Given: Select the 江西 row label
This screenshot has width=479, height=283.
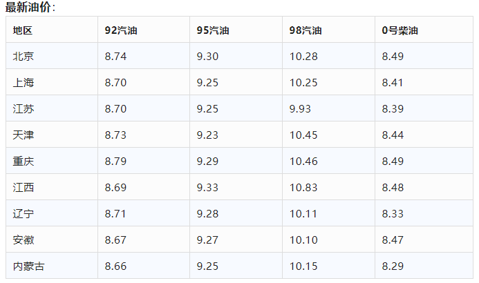Looking at the screenshot, I should pos(23,188).
